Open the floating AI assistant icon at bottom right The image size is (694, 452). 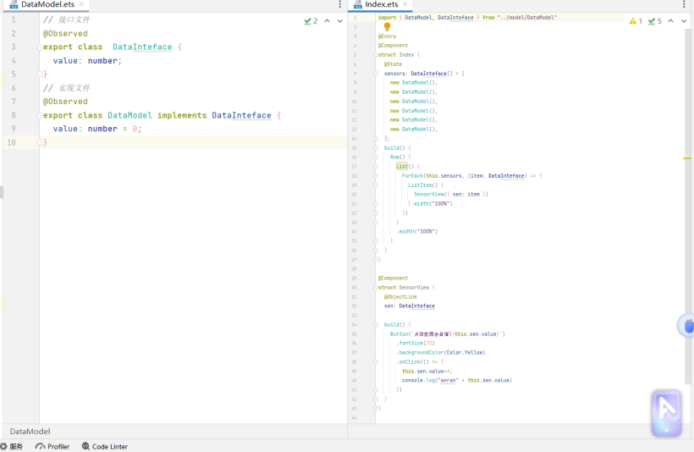coord(667,412)
